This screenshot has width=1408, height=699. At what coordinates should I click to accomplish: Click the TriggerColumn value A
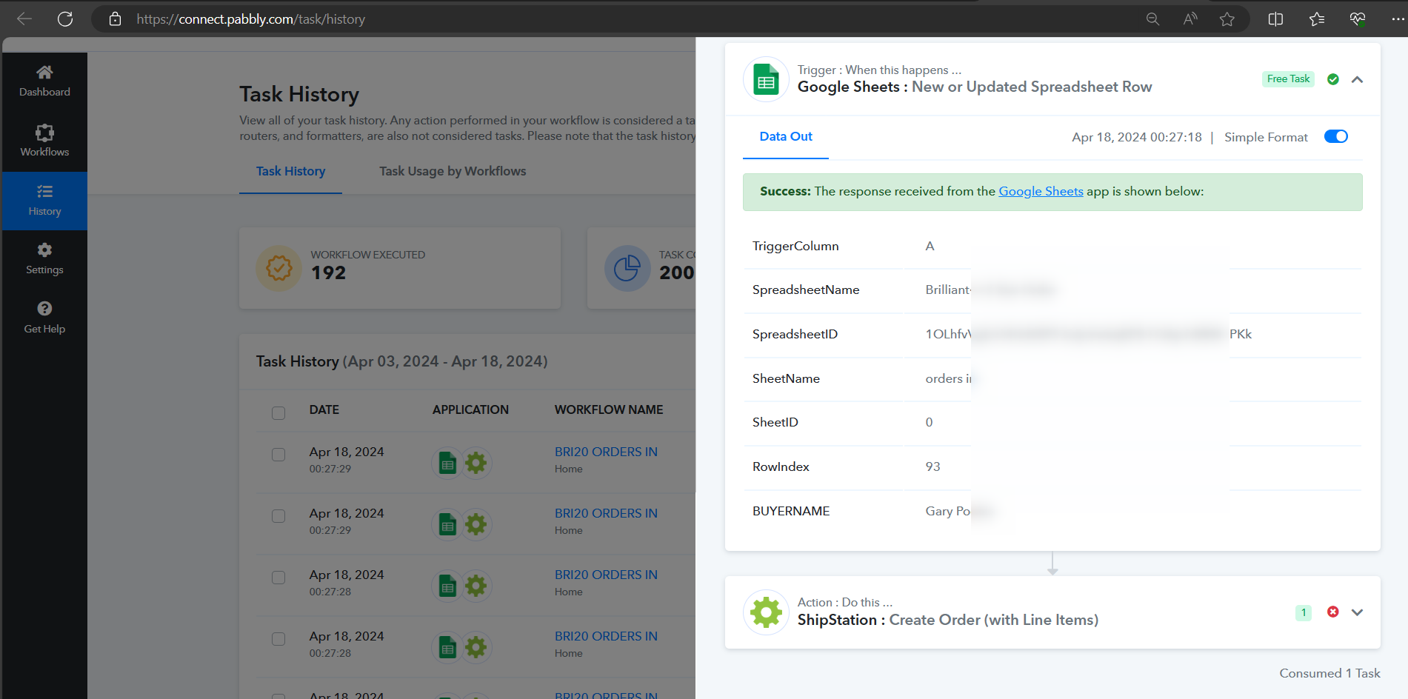[x=930, y=247]
